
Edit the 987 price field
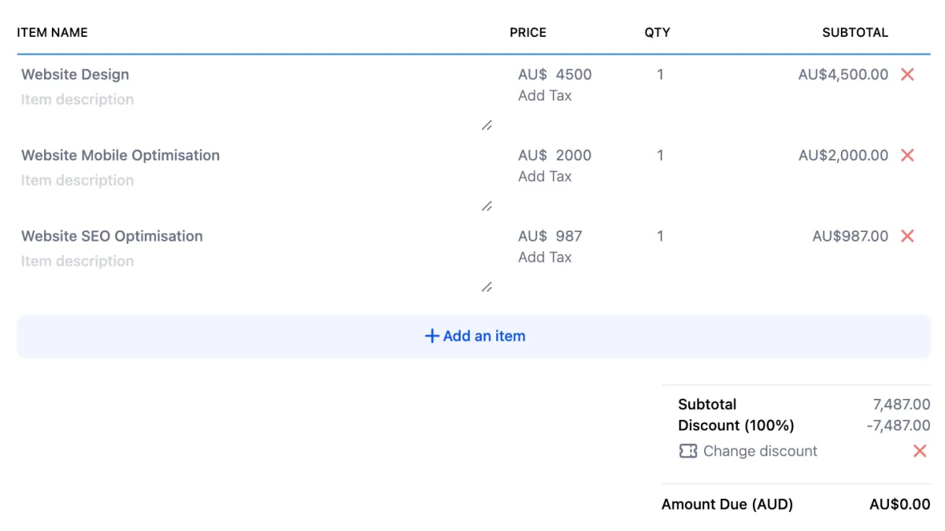(x=569, y=236)
